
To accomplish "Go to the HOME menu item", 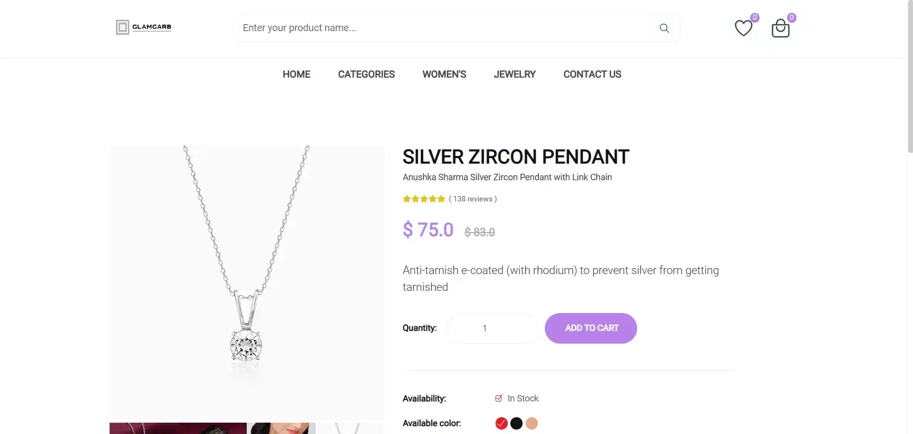I will pyautogui.click(x=297, y=74).
